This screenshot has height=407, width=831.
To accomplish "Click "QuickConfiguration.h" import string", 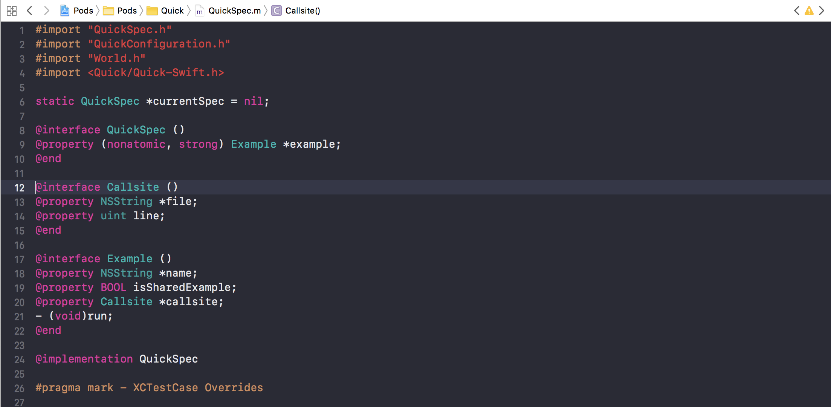I will click(x=159, y=44).
